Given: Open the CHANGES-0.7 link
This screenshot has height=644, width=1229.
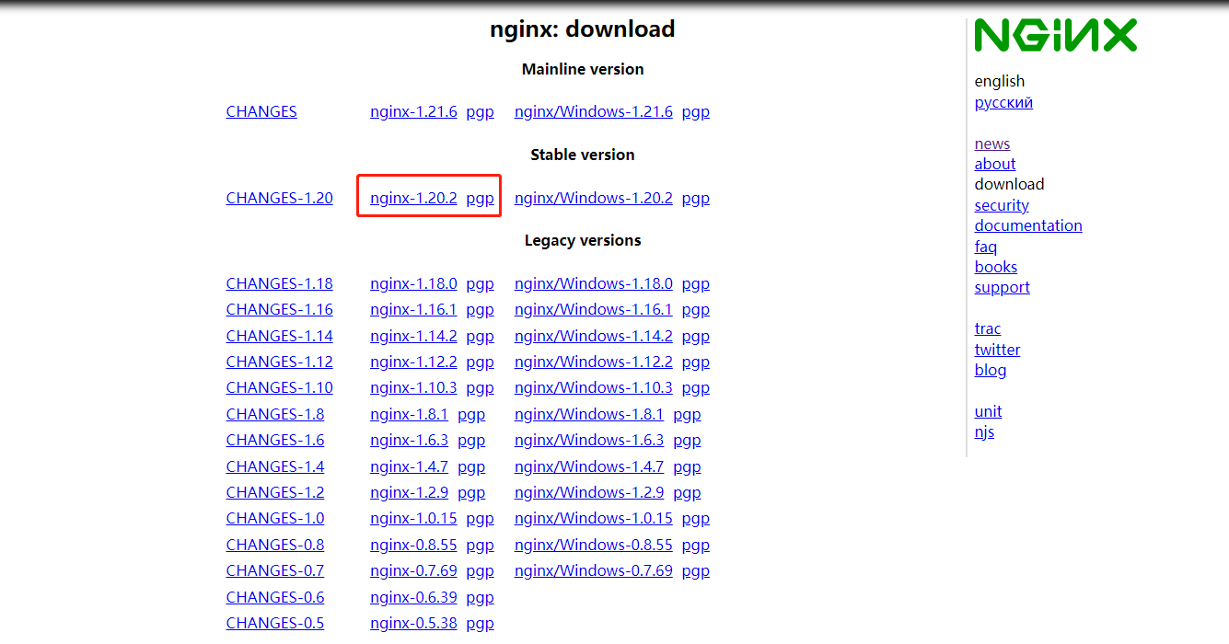Looking at the screenshot, I should click(x=275, y=570).
